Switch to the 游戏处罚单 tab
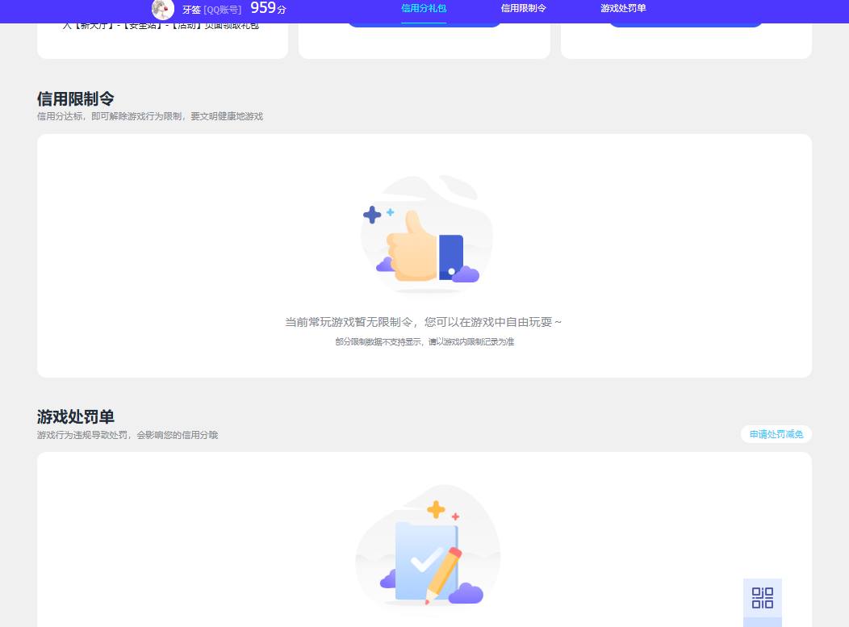Image resolution: width=849 pixels, height=627 pixels. coord(623,8)
